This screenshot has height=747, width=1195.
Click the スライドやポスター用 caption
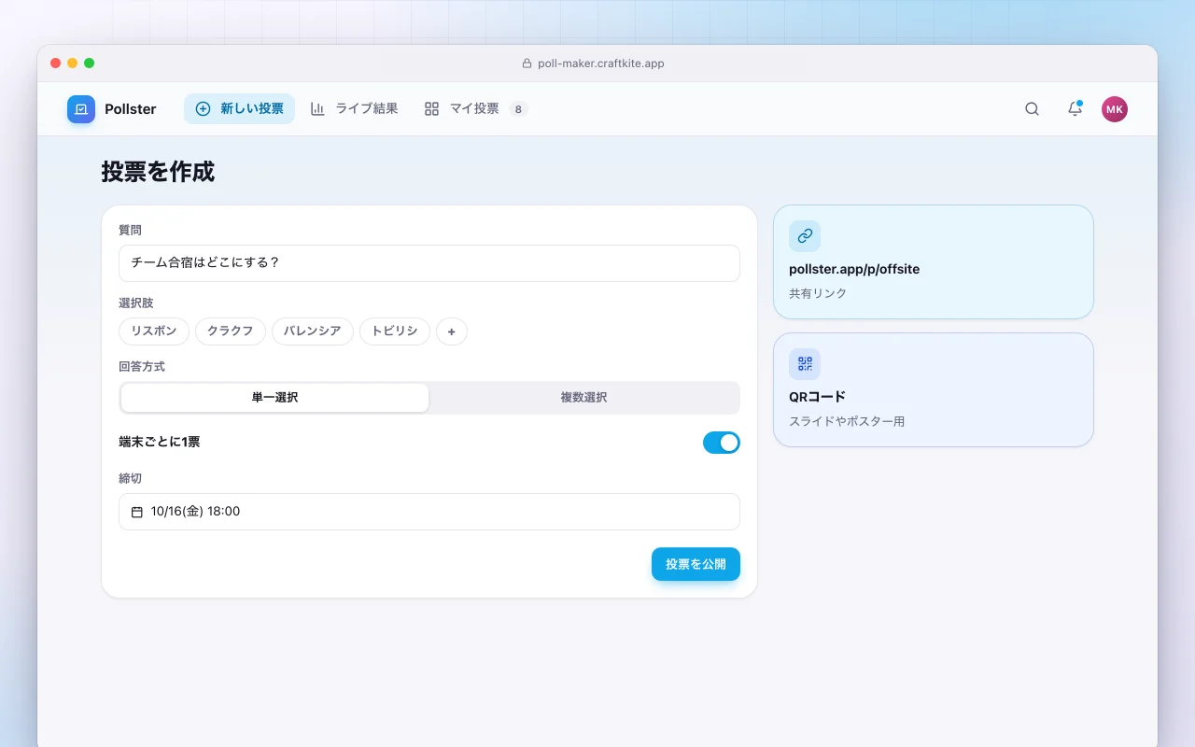pyautogui.click(x=847, y=421)
